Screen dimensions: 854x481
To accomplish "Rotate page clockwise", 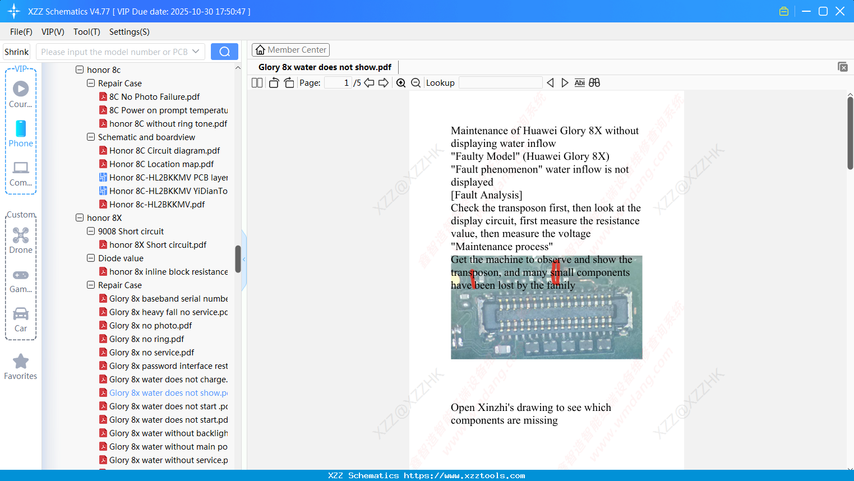I will [289, 82].
